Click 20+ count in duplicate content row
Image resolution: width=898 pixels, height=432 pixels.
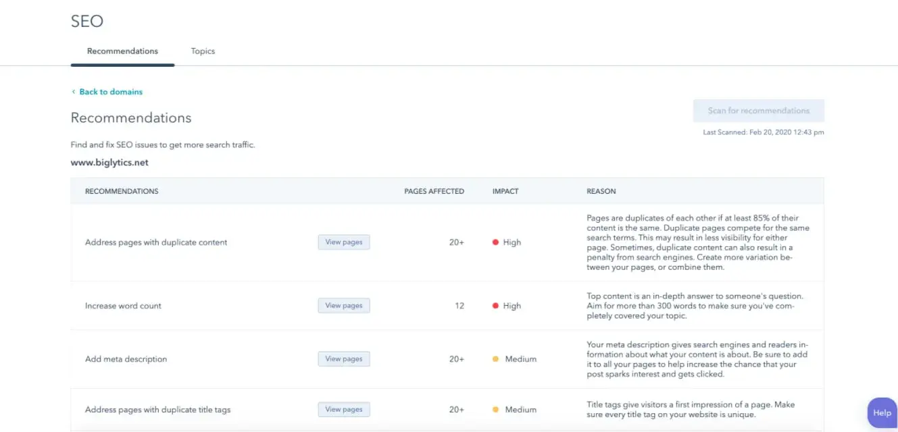[x=457, y=242]
